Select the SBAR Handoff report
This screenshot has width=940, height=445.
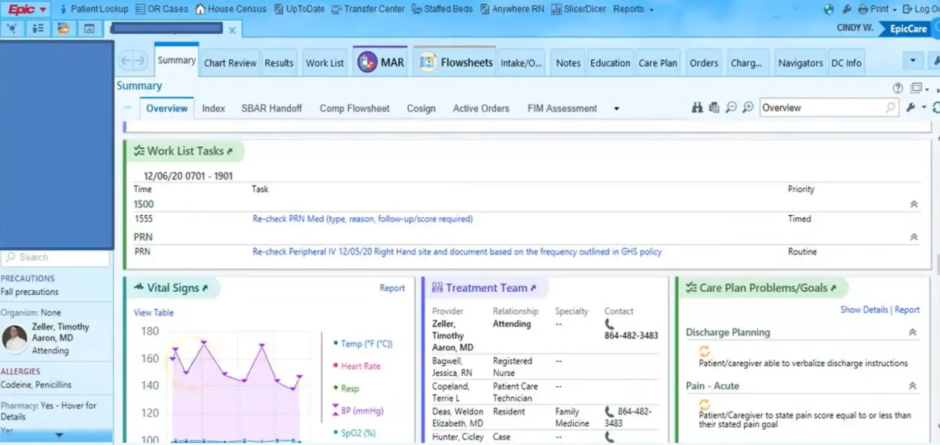271,108
